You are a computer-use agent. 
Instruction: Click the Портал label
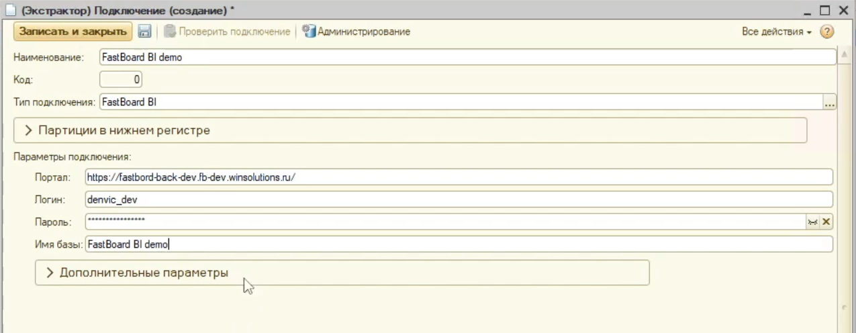coord(52,178)
